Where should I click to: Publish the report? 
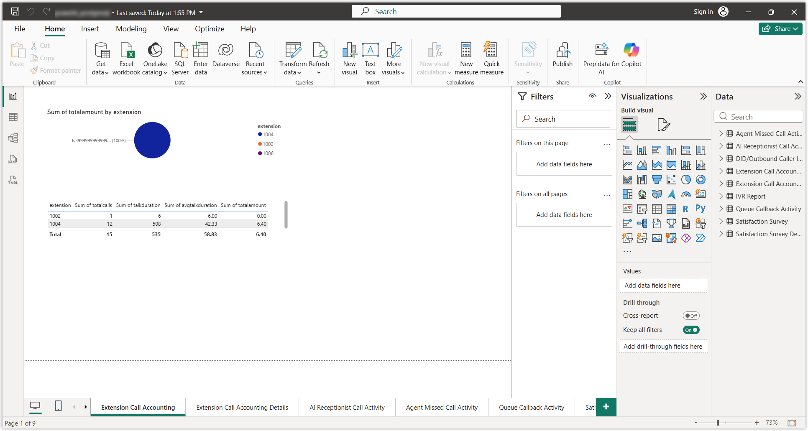coord(563,54)
